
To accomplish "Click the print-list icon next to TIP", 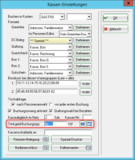I will (x=83, y=124).
